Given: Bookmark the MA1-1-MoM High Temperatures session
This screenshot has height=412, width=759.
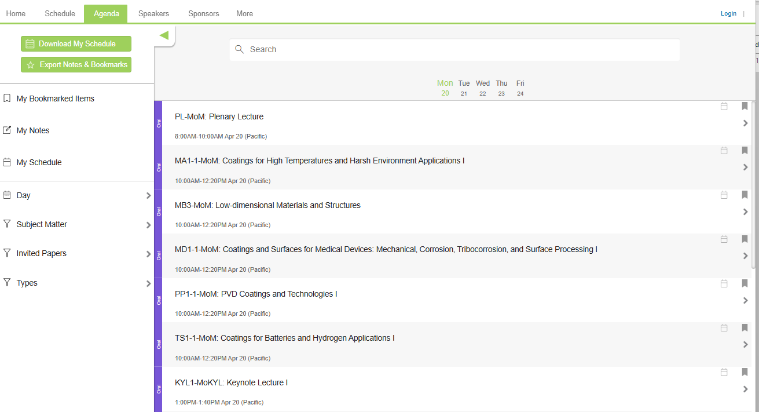Looking at the screenshot, I should 745,150.
